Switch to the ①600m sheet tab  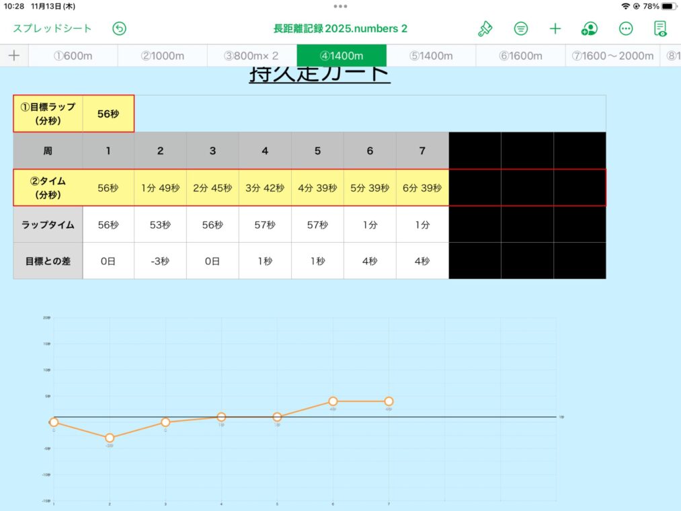coord(73,56)
